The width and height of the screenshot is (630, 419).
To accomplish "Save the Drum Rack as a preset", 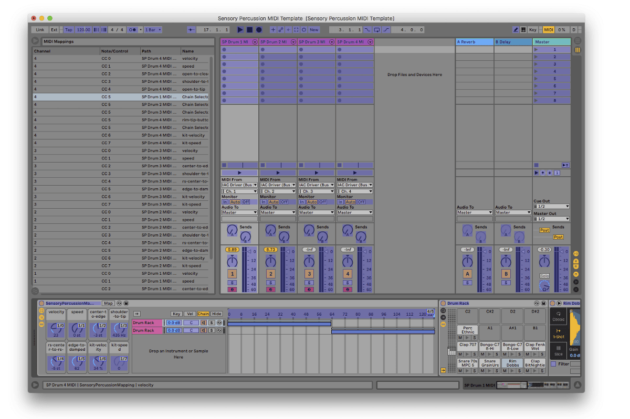I will [544, 303].
